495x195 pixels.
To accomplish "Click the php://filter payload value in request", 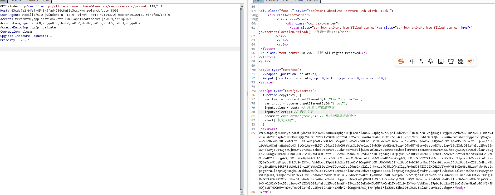I will click(x=95, y=6).
